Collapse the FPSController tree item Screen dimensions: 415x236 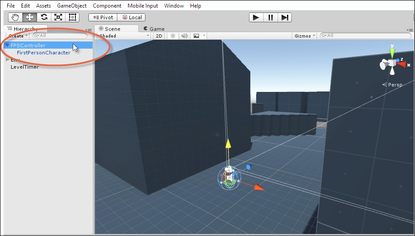click(8, 46)
